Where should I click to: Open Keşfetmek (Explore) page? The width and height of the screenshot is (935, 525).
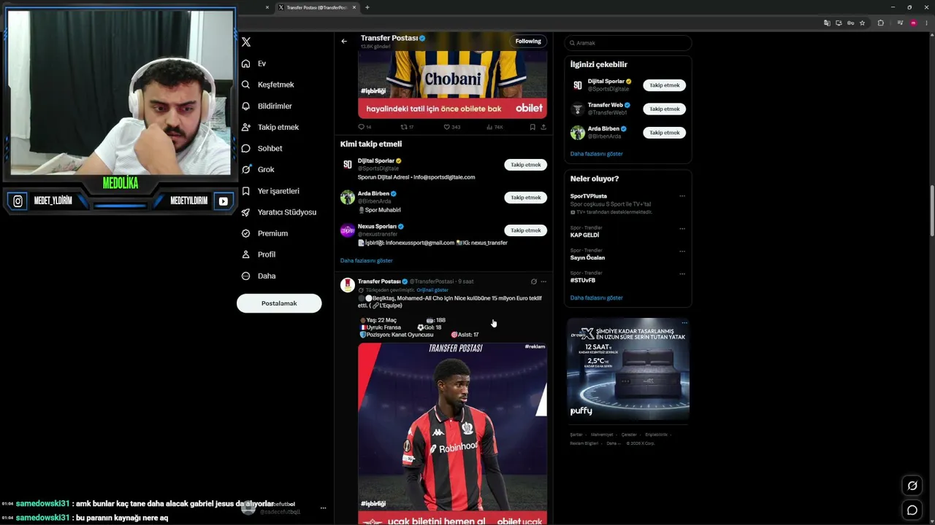click(267, 85)
